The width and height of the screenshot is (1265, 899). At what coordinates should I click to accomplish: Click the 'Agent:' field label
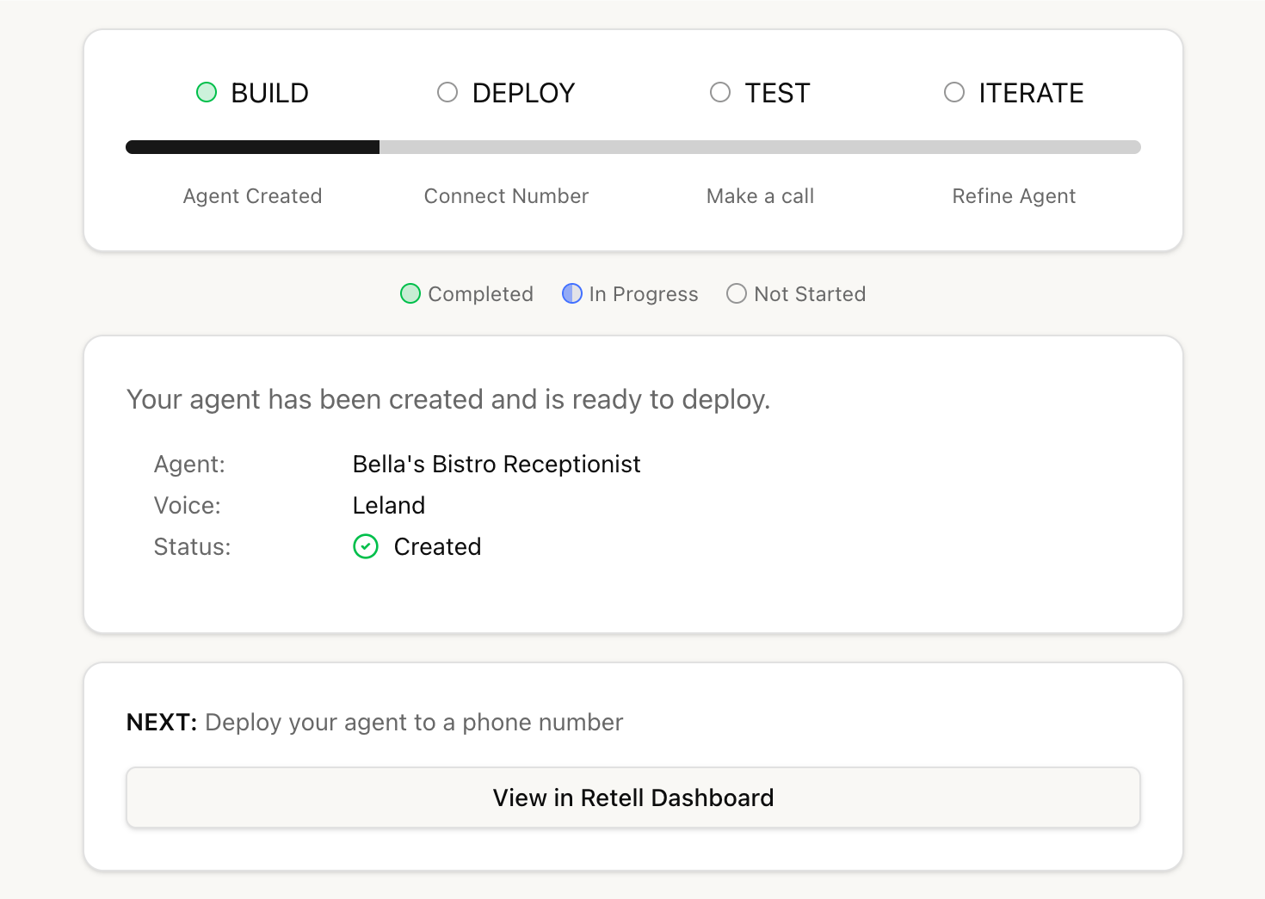point(189,465)
